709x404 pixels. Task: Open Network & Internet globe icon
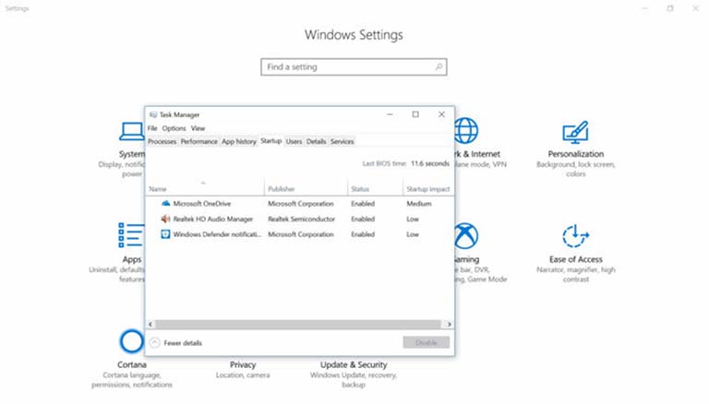pos(466,131)
